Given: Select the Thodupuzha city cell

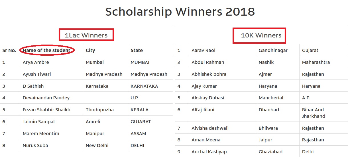Looking at the screenshot, I should click(99, 110).
